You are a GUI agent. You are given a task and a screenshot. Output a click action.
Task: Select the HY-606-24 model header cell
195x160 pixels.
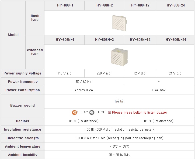coord(175,6)
